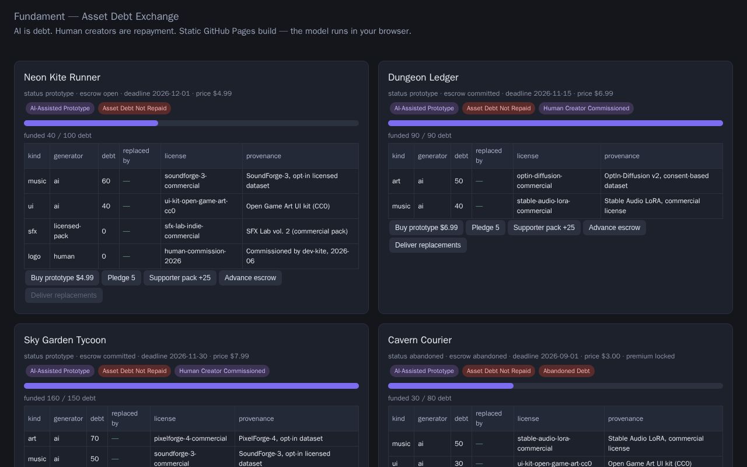Click 'funded 40 / 100 debt' text
Image resolution: width=747 pixels, height=467 pixels.
[58, 135]
